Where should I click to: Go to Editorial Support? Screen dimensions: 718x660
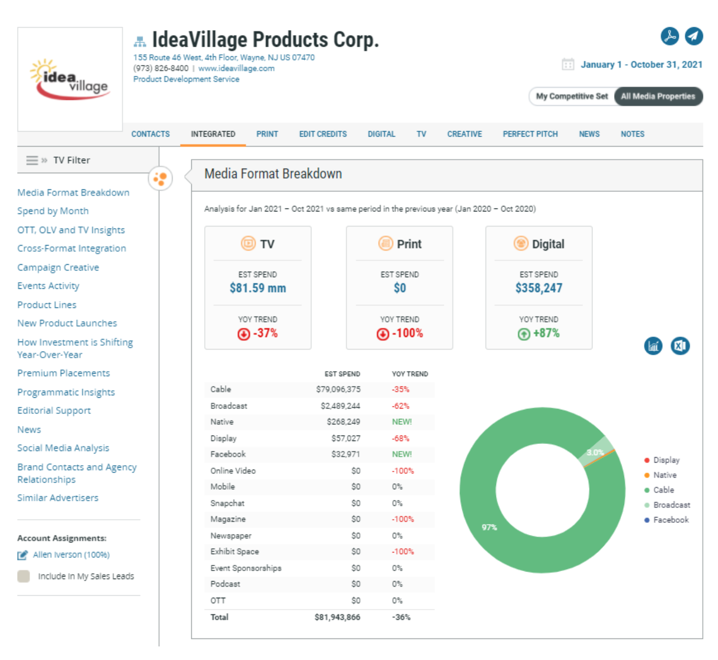coord(54,410)
